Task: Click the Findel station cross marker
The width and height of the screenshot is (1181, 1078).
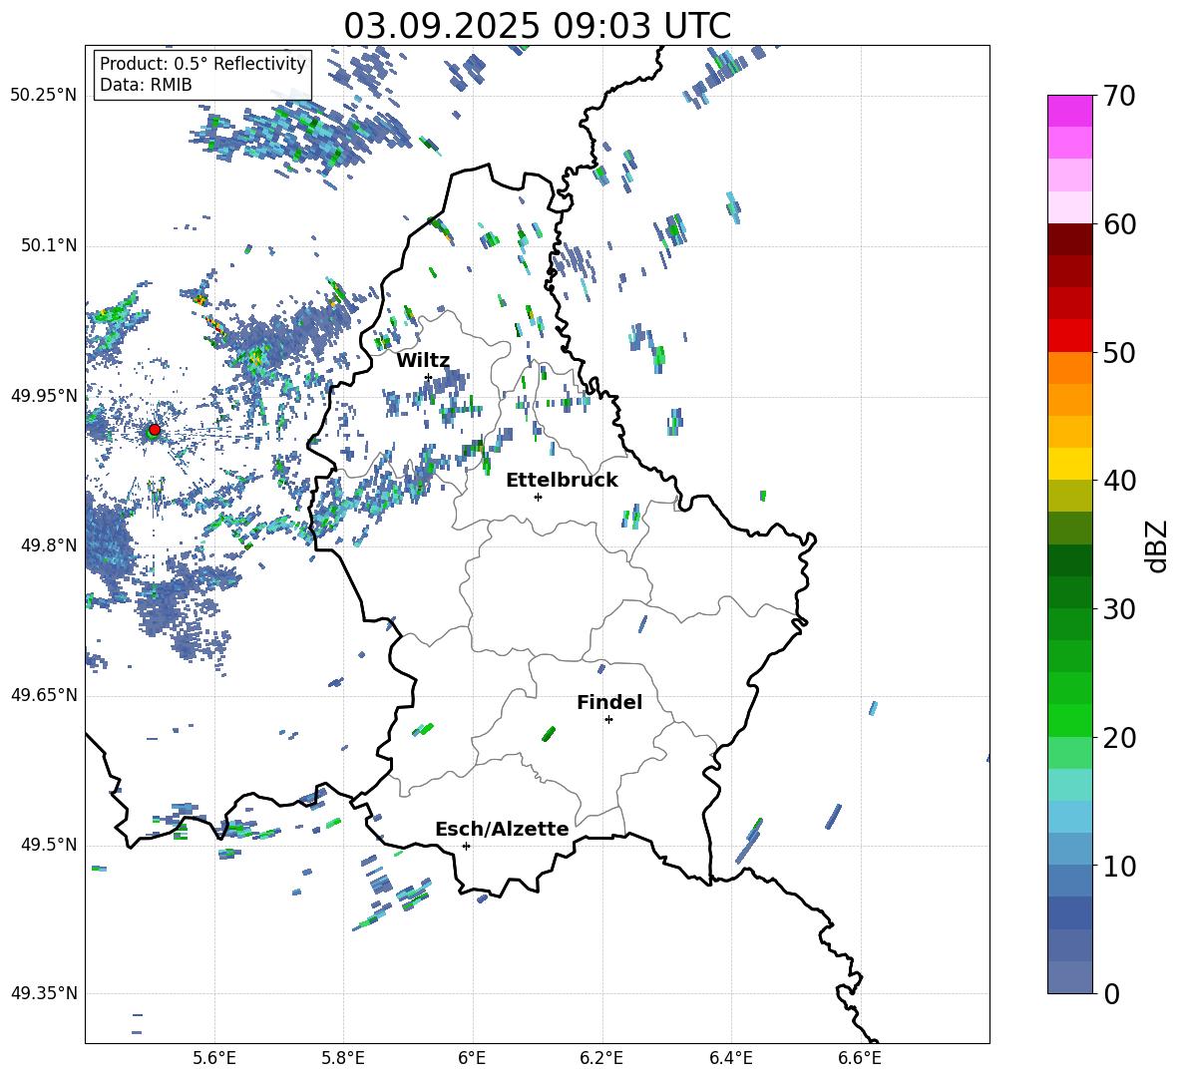Action: pyautogui.click(x=608, y=720)
